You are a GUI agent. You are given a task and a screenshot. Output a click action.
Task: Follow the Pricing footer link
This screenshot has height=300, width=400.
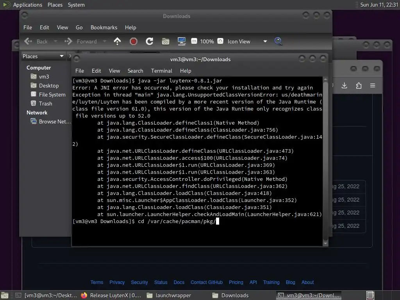pos(236,282)
